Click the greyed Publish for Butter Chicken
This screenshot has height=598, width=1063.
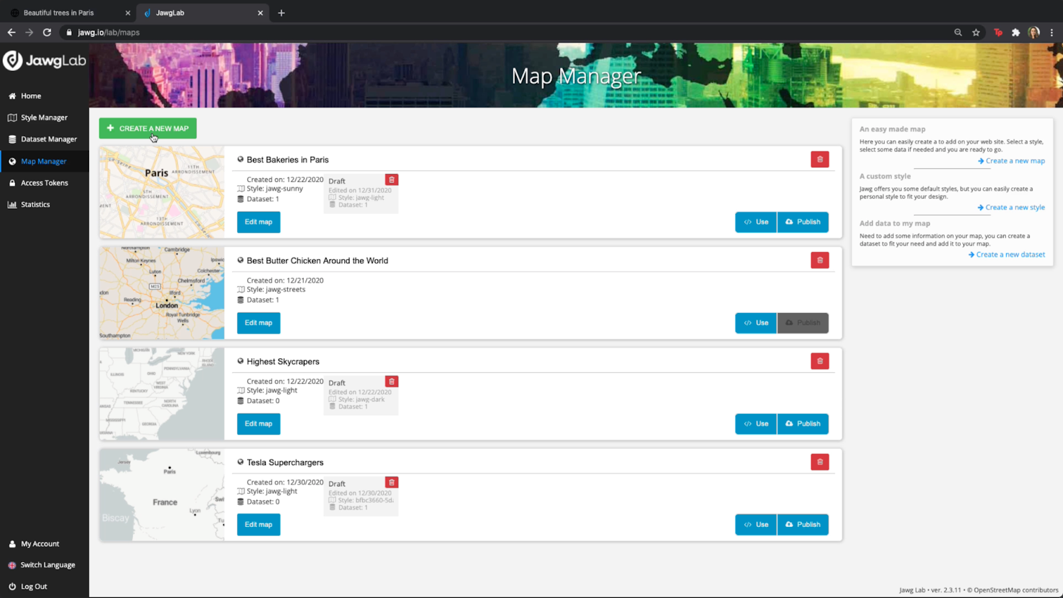coord(803,323)
